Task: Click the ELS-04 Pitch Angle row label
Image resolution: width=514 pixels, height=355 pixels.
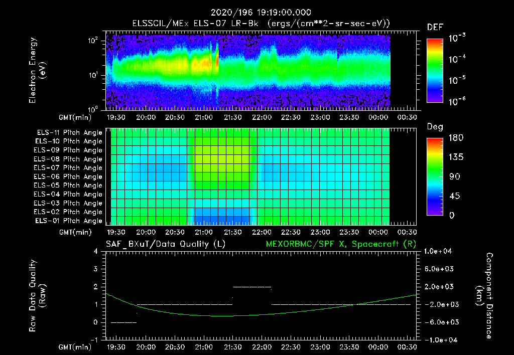Action: tap(68, 194)
